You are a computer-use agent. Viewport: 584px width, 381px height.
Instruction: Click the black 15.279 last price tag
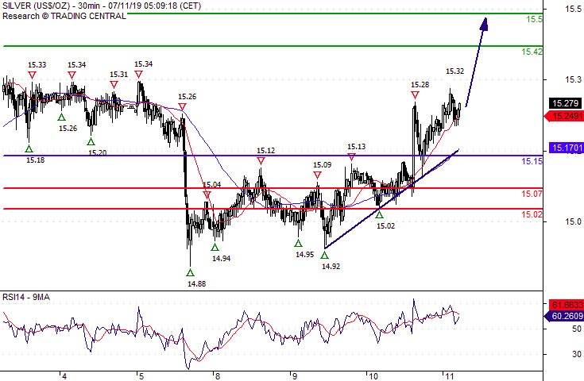pos(566,103)
